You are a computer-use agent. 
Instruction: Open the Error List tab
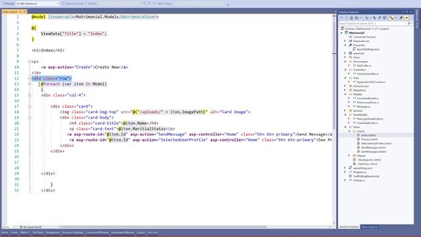153,232
